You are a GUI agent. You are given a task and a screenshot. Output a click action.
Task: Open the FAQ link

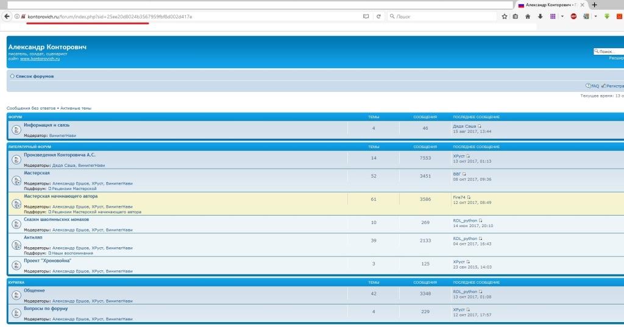pyautogui.click(x=595, y=86)
